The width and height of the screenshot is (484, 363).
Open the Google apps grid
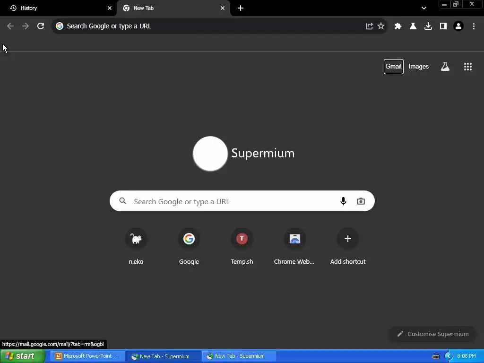[467, 66]
